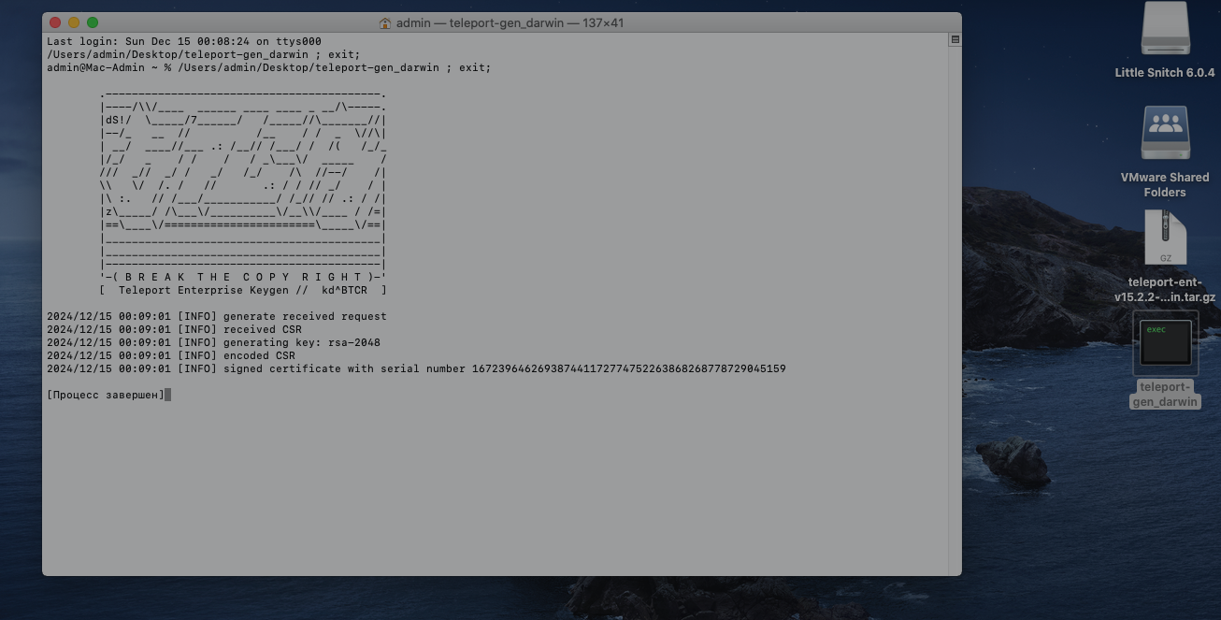Open the Little Snitch 6.0.4 disk icon
Viewport: 1221px width, 620px height.
click(x=1165, y=29)
